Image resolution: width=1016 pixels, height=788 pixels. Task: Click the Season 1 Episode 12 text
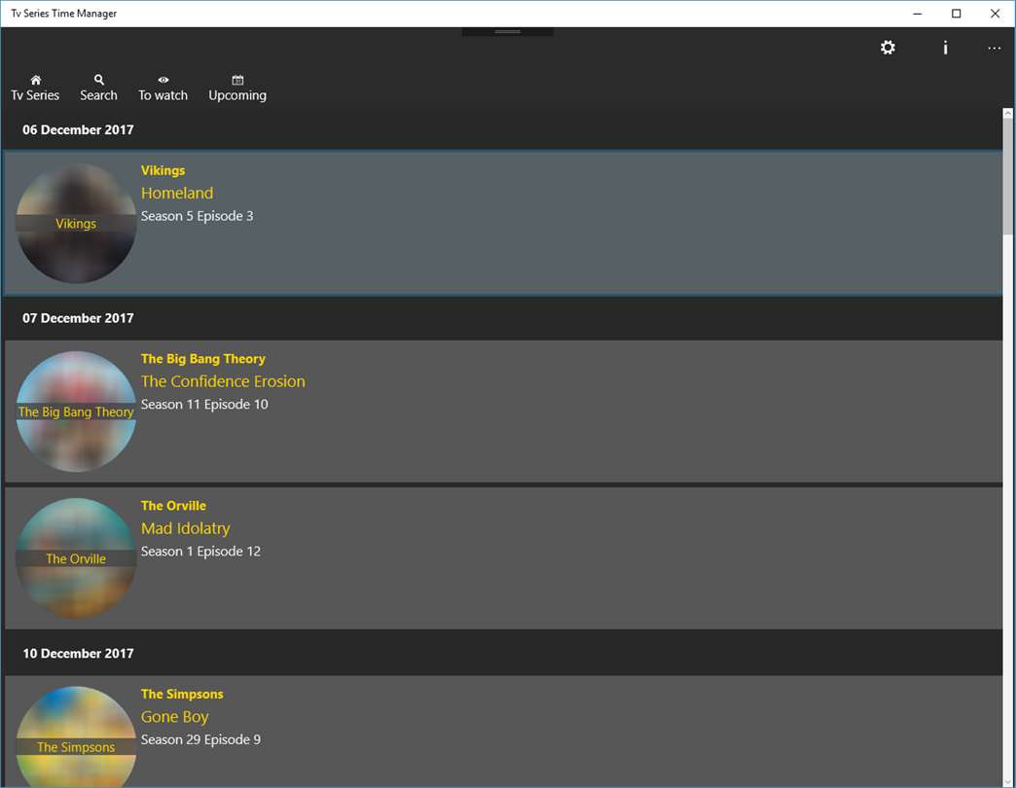[x=200, y=551]
